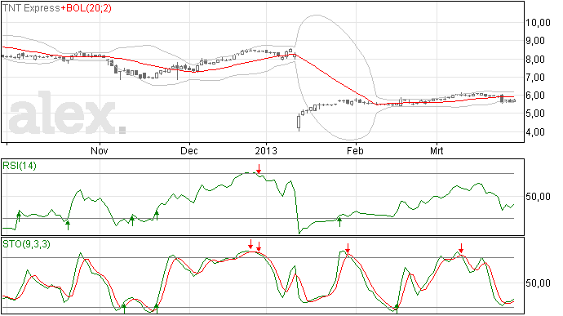Click the RSI(14) panel label
This screenshot has height=316, width=563.
(x=20, y=166)
